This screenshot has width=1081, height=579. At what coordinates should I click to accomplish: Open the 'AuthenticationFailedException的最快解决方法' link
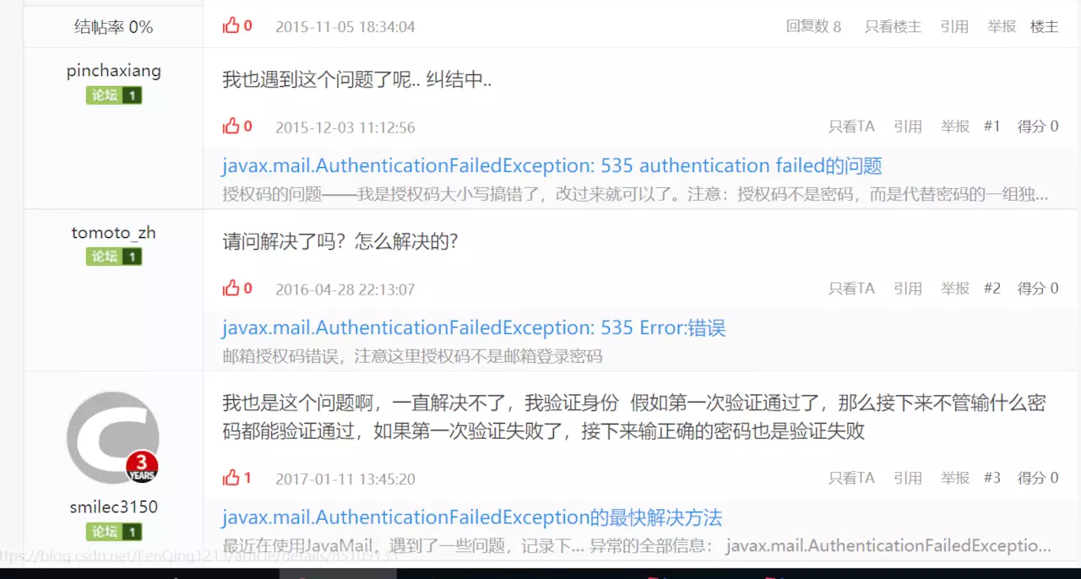point(472,517)
